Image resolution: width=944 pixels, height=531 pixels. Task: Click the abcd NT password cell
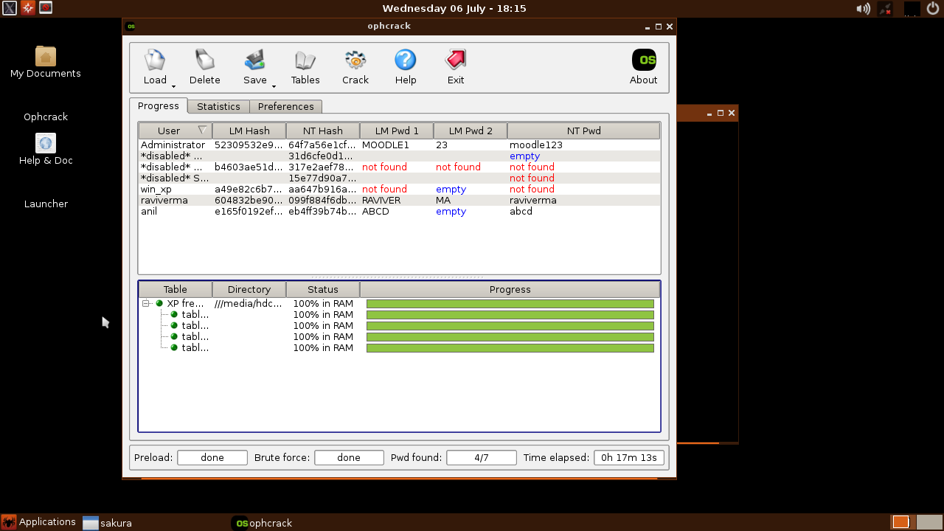pos(521,212)
